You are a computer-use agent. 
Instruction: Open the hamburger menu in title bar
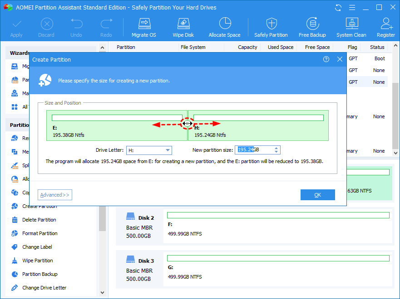click(352, 8)
